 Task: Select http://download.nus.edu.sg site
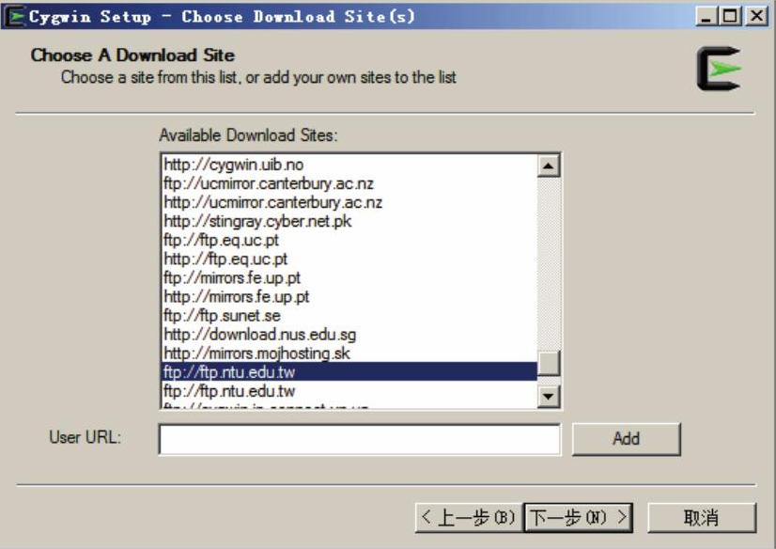pos(349,335)
